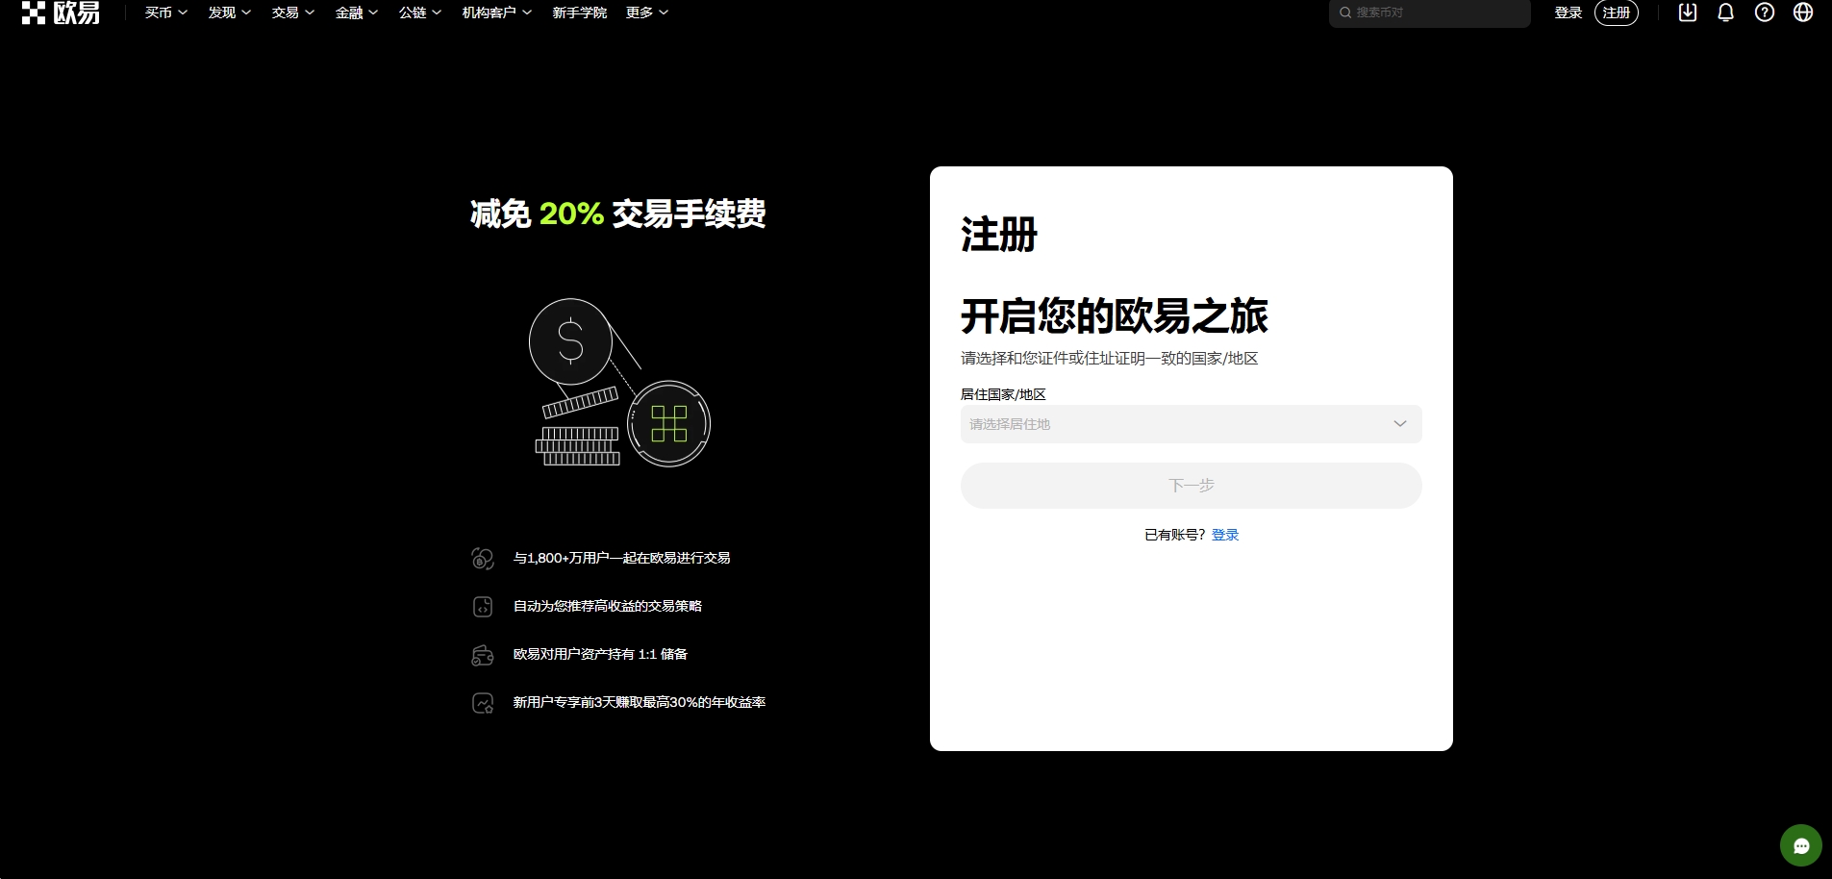The height and width of the screenshot is (879, 1832).
Task: Expand the 金融 menu
Action: coord(356,13)
